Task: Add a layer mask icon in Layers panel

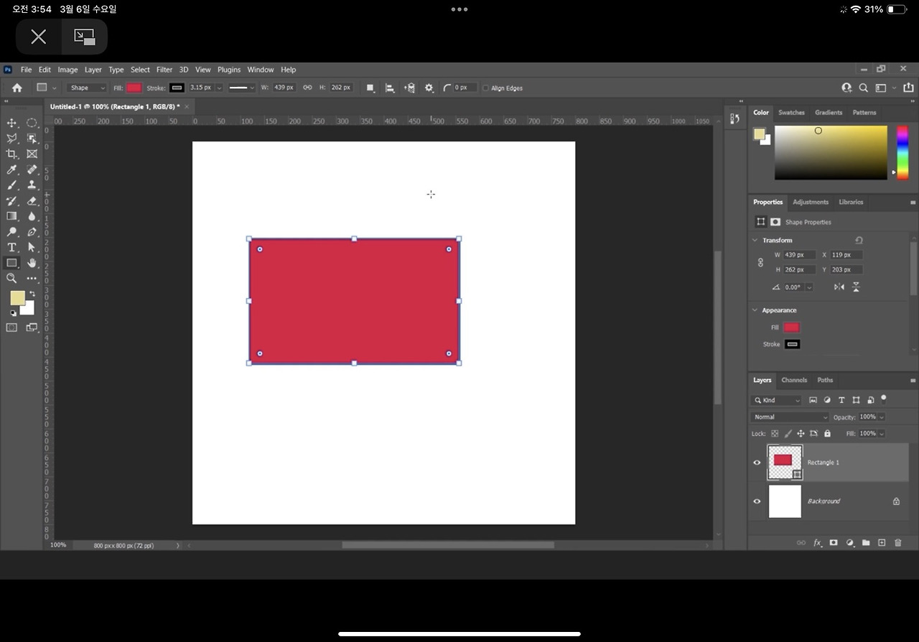Action: pos(834,543)
